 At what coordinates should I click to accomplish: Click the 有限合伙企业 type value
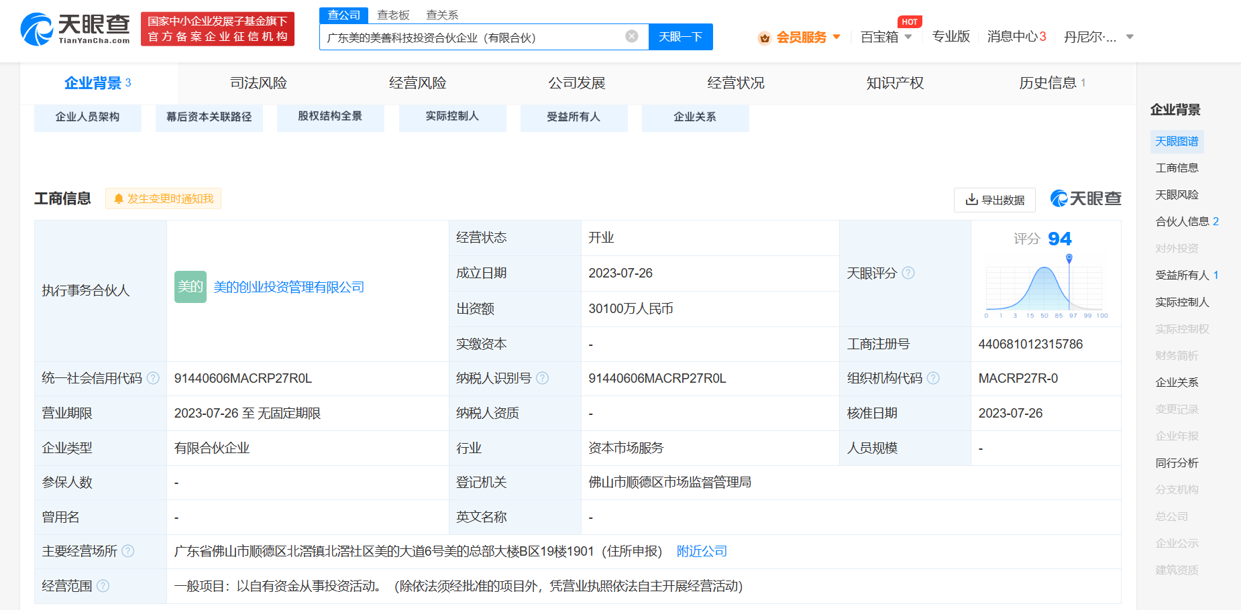[x=212, y=448]
